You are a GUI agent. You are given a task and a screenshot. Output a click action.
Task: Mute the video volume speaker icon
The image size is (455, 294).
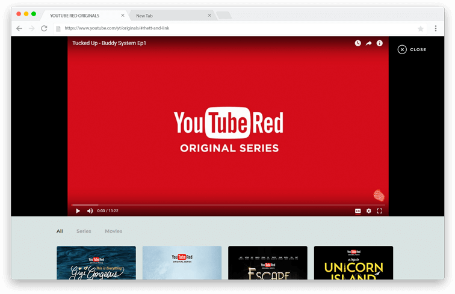(90, 211)
